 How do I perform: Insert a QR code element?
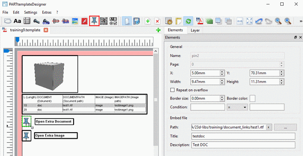[x=104, y=21]
